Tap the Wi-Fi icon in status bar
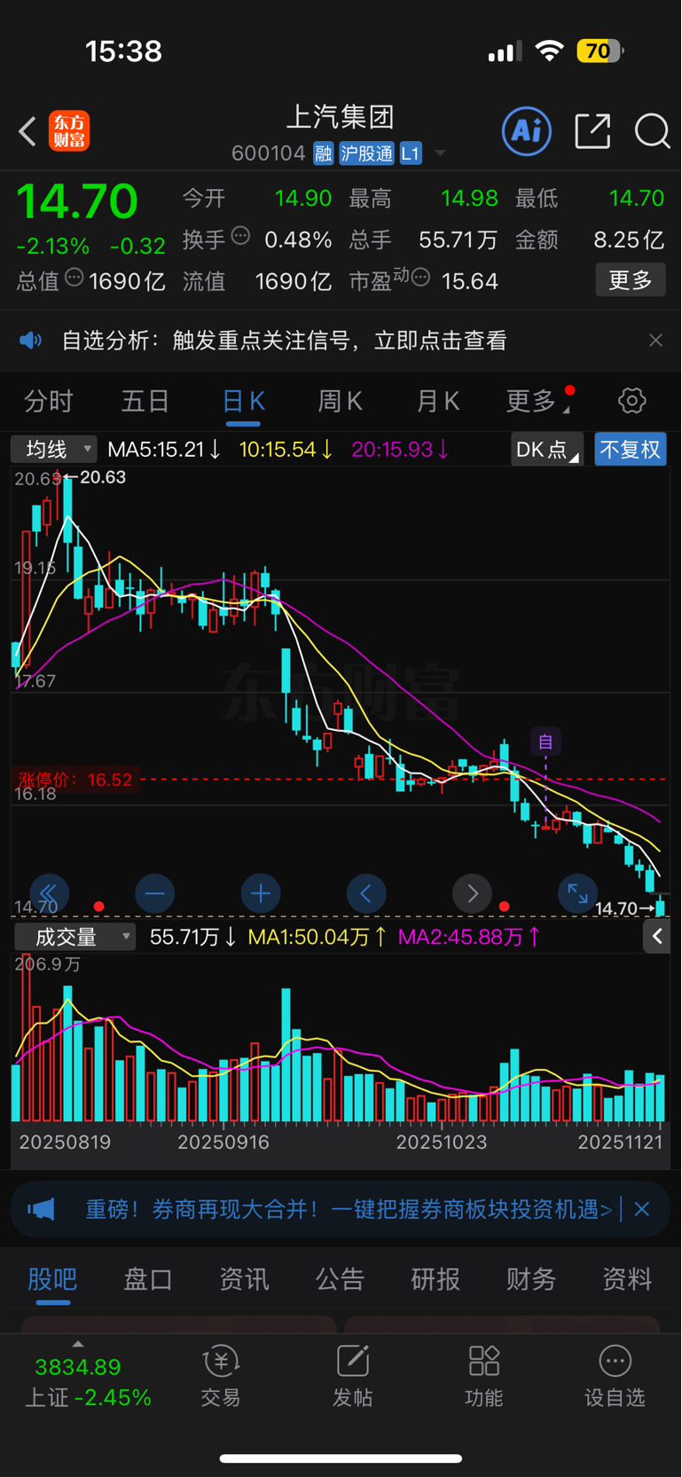 [550, 51]
